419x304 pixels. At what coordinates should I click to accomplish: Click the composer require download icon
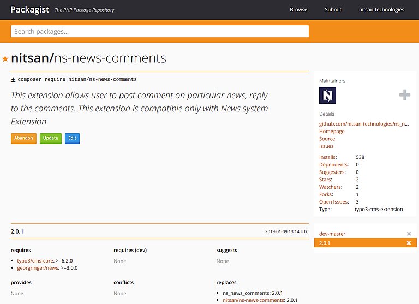(x=13, y=80)
